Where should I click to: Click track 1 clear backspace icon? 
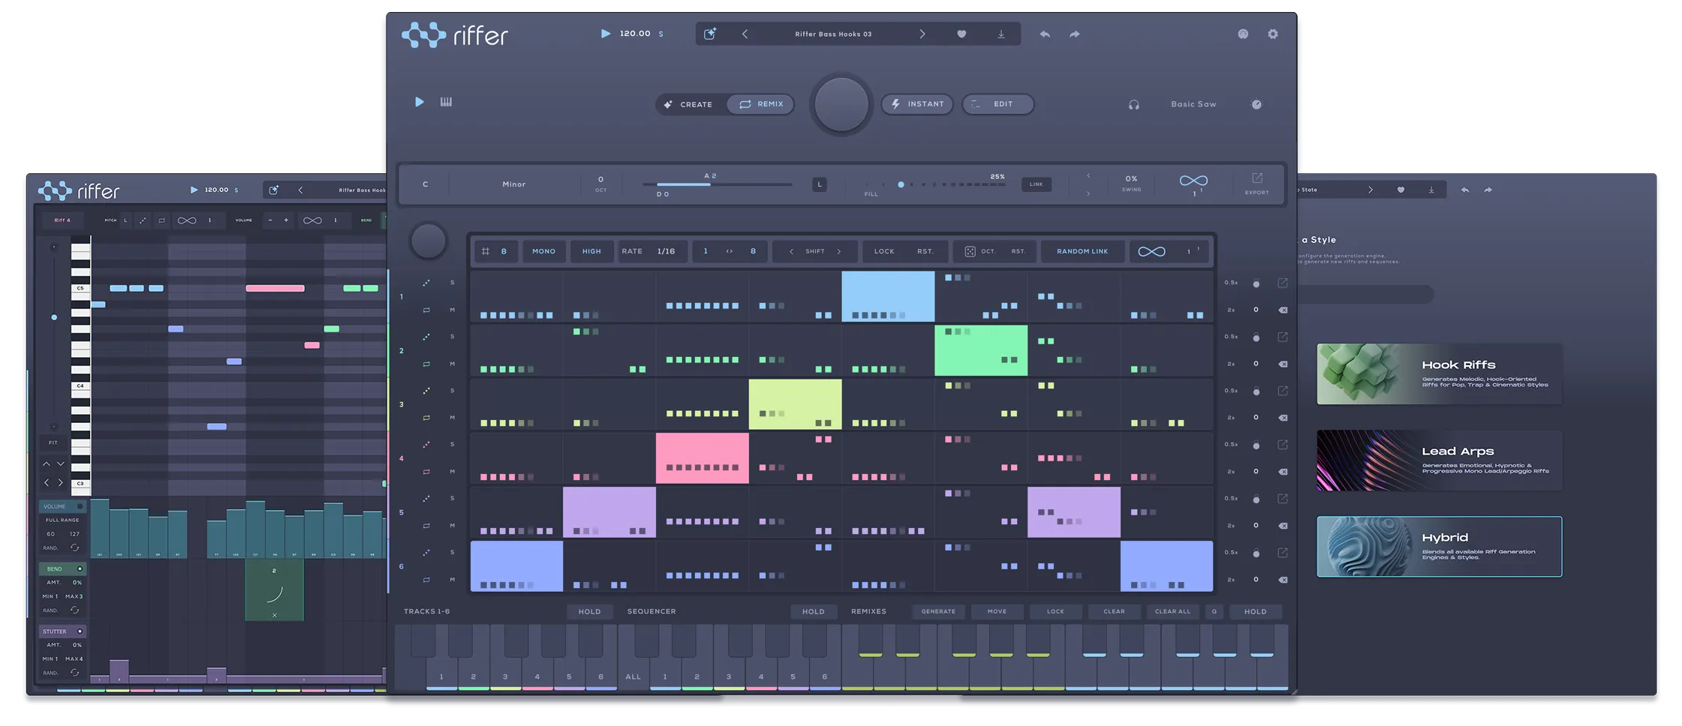click(x=1283, y=310)
